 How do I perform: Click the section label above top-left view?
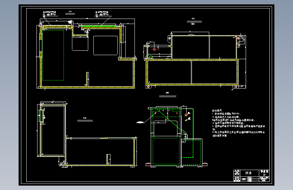[x=70, y=12]
